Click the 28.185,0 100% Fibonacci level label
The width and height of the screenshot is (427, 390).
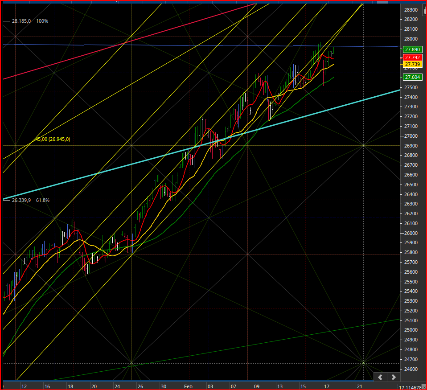click(30, 21)
